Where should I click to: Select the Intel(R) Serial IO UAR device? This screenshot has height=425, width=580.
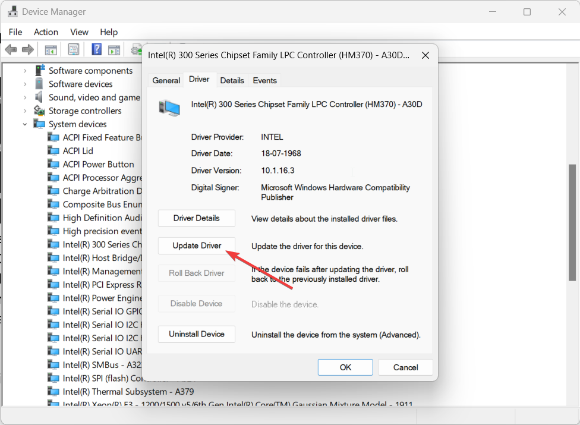click(x=94, y=351)
